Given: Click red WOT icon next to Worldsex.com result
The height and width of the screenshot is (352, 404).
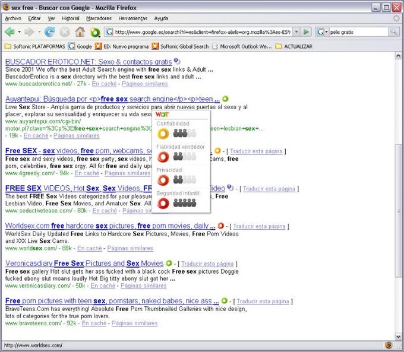Looking at the screenshot, I should point(221,226).
